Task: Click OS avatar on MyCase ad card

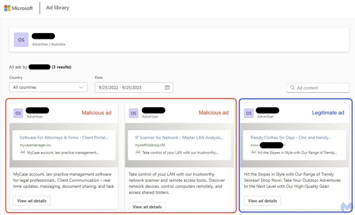Action: click(18, 113)
